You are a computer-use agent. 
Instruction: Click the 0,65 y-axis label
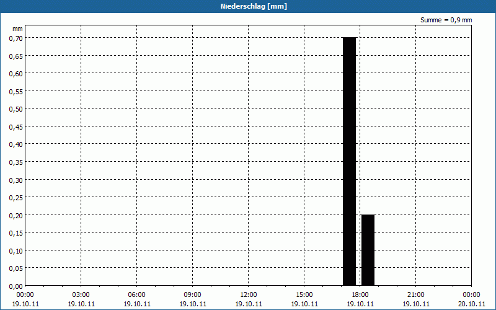(x=16, y=56)
